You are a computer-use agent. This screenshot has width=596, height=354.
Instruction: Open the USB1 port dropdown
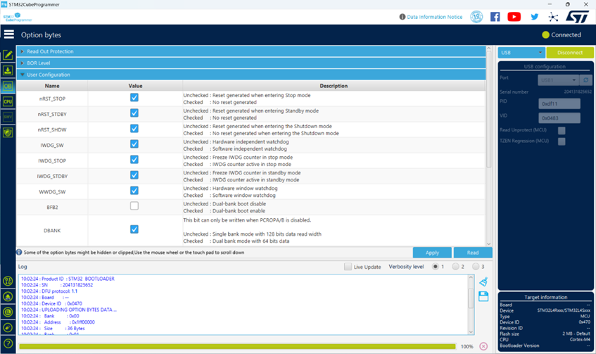pos(558,80)
